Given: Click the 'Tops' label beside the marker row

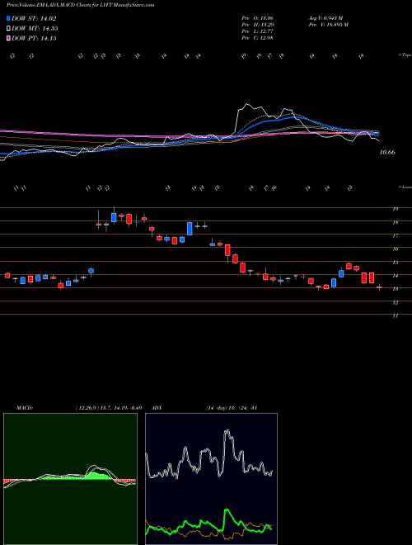Looking at the screenshot, I should click(x=405, y=55).
